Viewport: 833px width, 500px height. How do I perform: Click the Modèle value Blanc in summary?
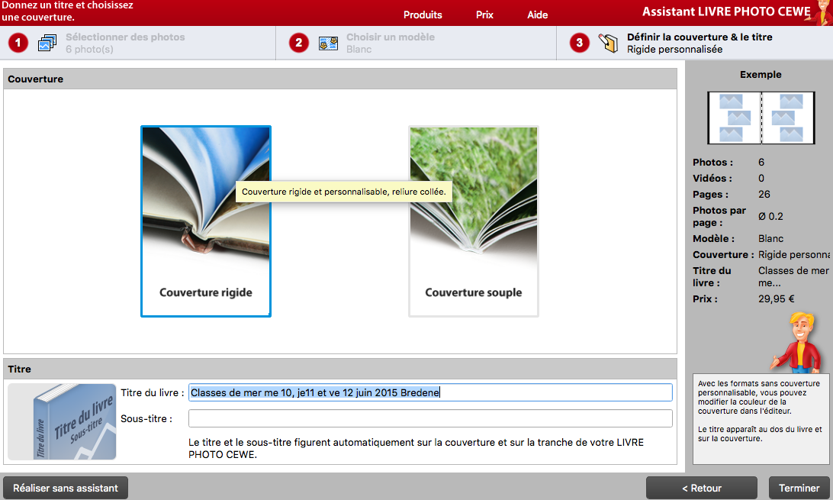(770, 238)
